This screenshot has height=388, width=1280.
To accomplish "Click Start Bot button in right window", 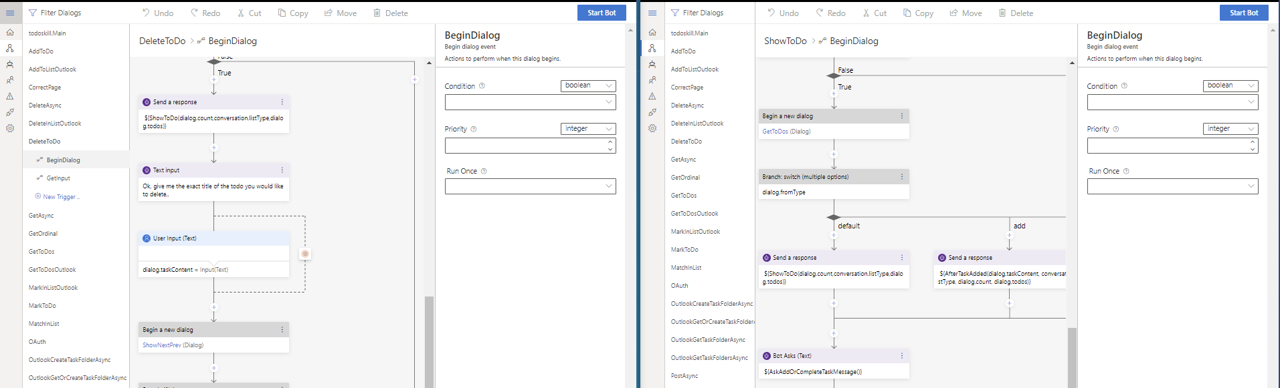I will [1244, 13].
